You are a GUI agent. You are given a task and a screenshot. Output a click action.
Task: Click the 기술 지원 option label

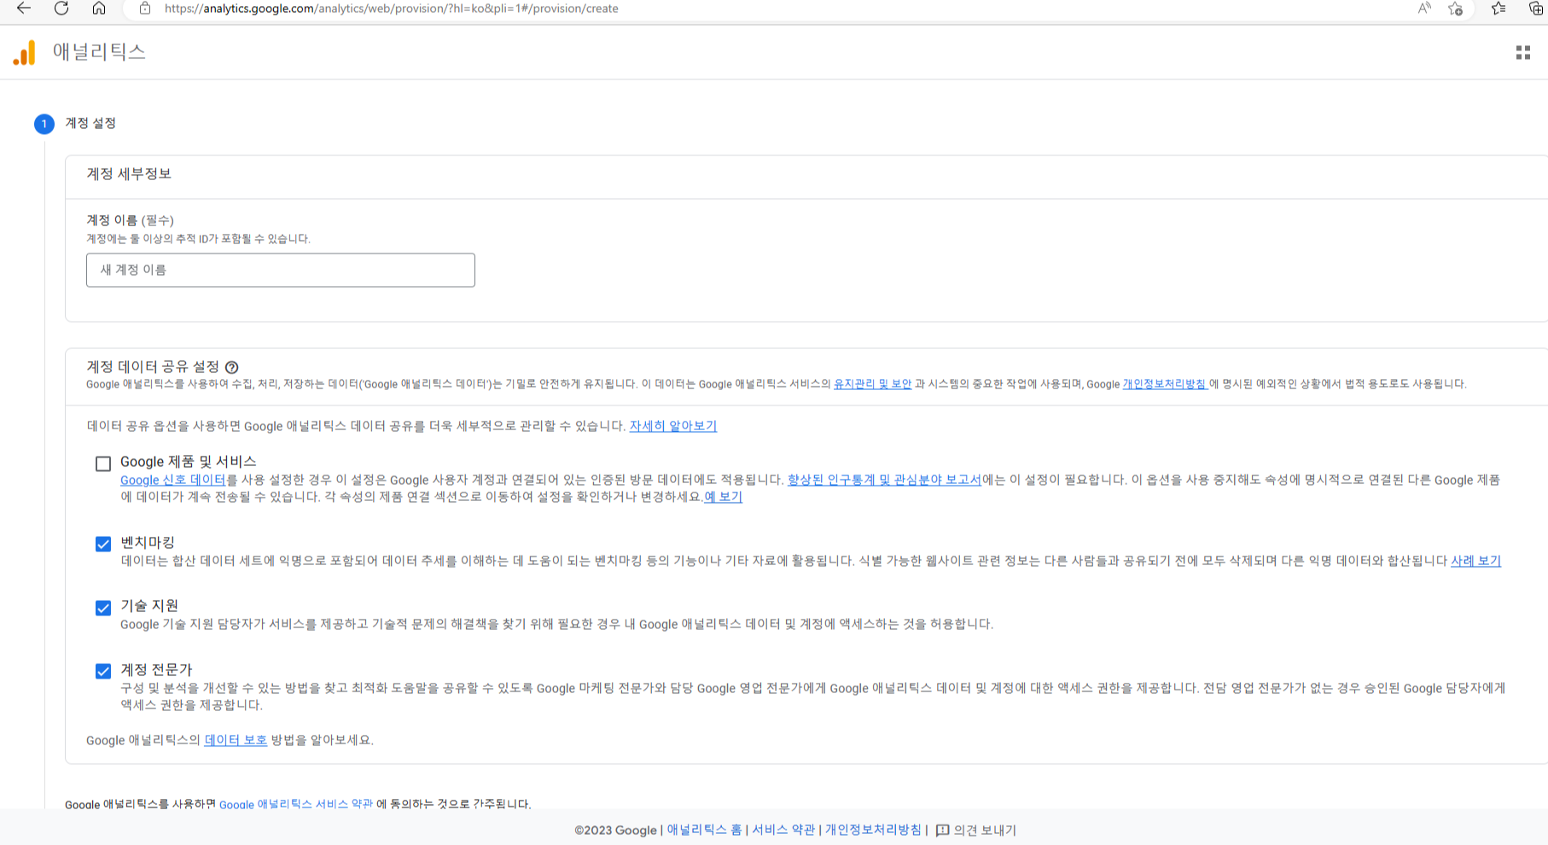click(149, 605)
